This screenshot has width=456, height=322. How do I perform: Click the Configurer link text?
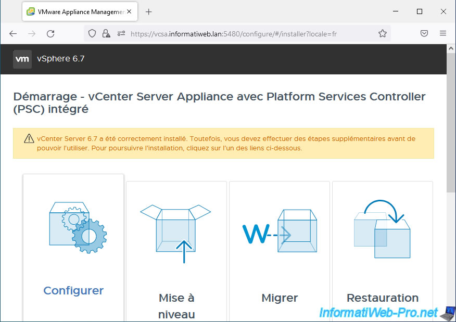[73, 291]
